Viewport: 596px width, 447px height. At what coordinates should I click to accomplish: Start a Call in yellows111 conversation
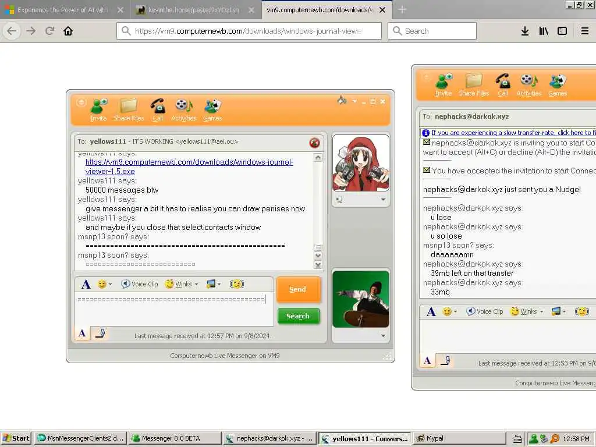pos(157,110)
